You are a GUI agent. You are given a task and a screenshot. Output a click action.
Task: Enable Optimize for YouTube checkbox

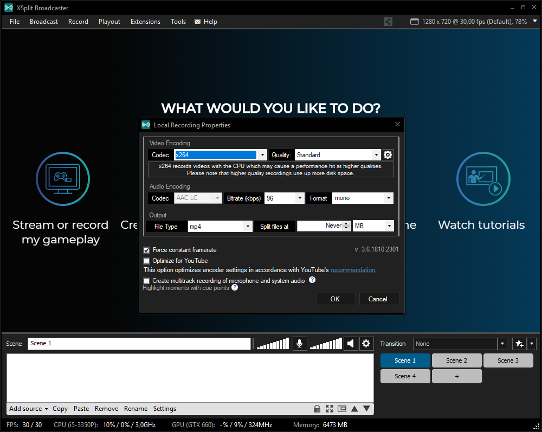coord(146,261)
